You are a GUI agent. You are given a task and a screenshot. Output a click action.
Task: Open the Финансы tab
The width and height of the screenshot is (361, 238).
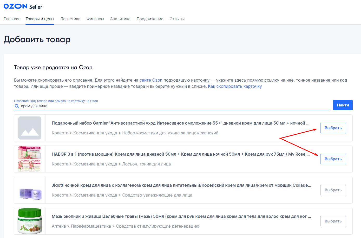click(x=95, y=19)
